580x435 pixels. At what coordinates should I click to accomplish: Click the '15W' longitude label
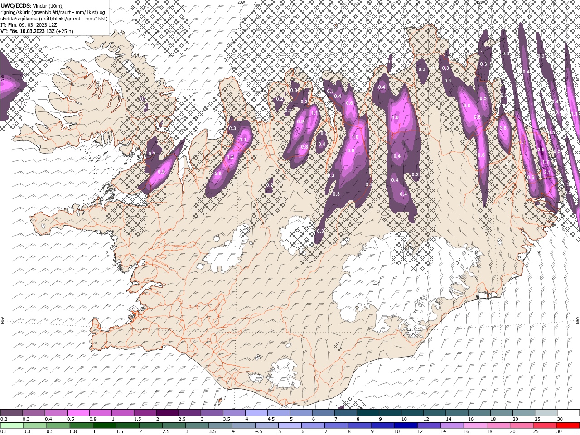480,2
